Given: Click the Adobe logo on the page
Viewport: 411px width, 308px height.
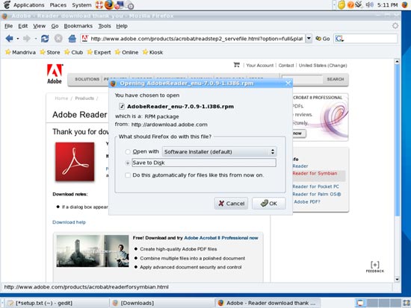Looking at the screenshot, I should (55, 74).
